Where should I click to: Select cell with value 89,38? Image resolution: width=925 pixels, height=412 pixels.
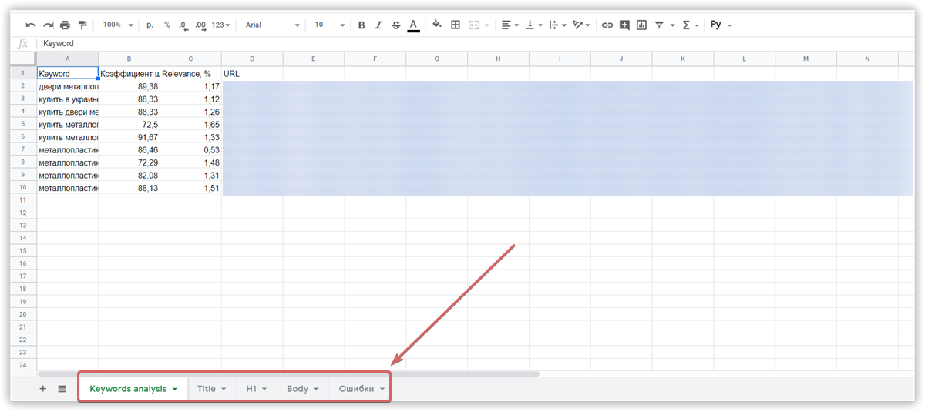[x=129, y=86]
